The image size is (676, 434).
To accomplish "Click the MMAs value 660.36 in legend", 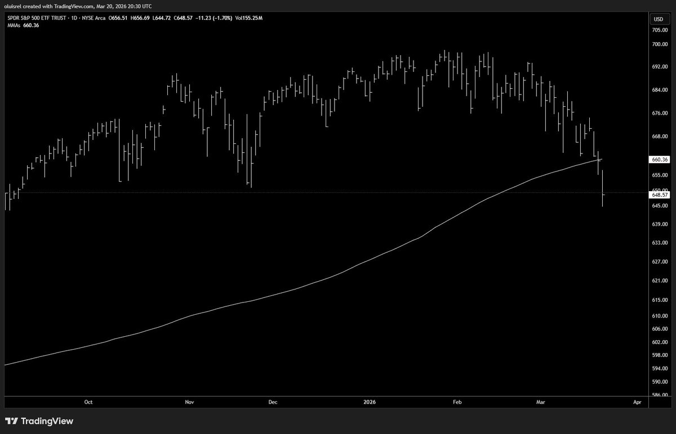I will point(31,25).
